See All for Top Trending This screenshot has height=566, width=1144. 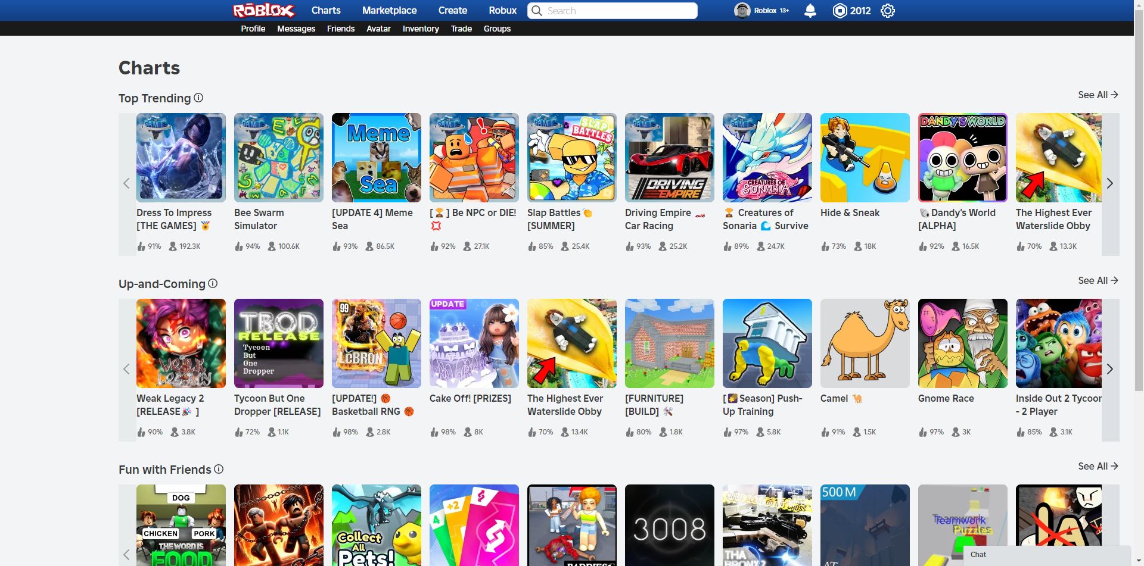[1098, 95]
